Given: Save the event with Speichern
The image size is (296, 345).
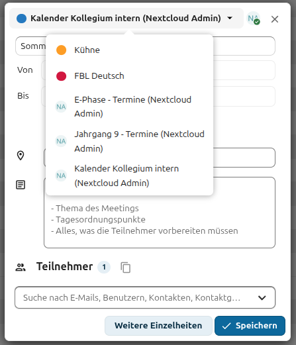Looking at the screenshot, I should [x=250, y=326].
